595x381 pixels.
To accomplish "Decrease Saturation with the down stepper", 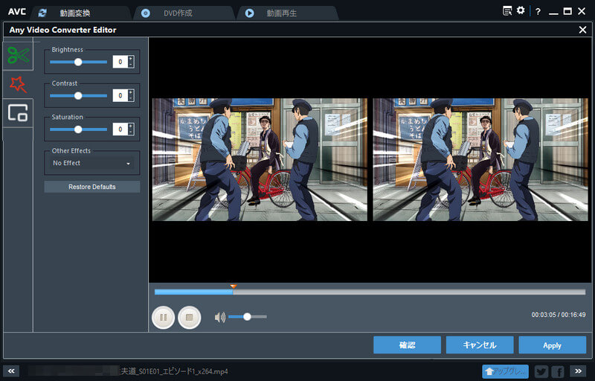I will pos(131,132).
